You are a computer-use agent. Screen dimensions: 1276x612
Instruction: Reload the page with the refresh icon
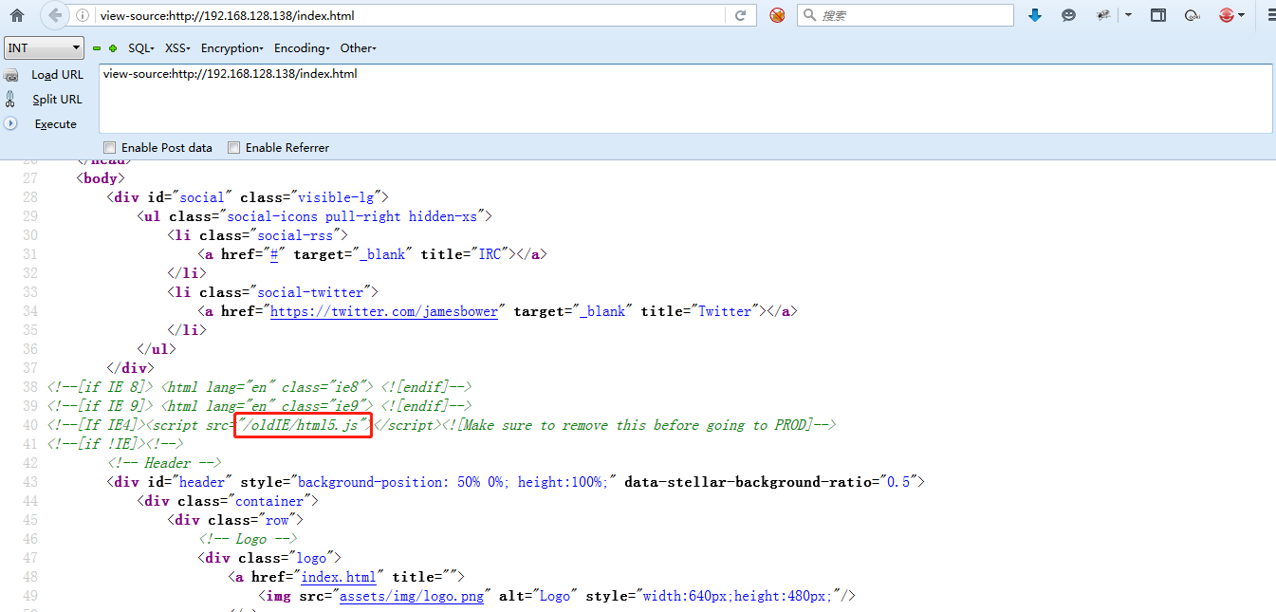741,15
